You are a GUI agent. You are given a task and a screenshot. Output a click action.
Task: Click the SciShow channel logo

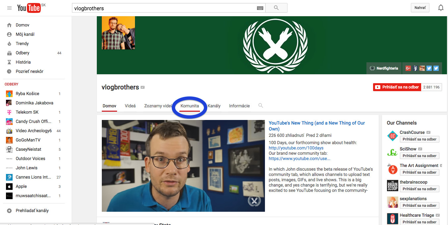392,152
